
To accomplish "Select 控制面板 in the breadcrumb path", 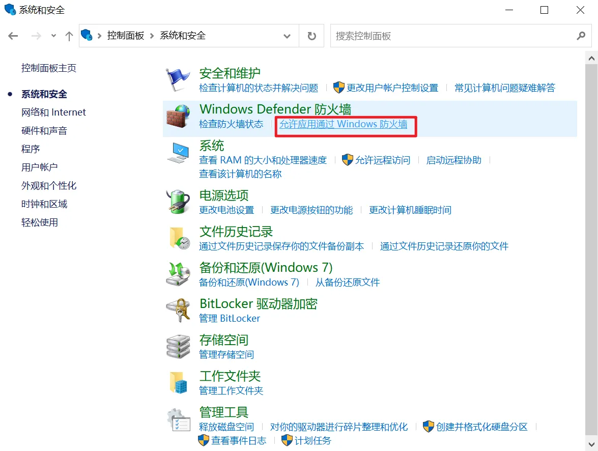I will [126, 36].
